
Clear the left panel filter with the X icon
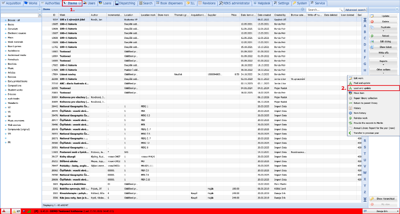coord(40,15)
